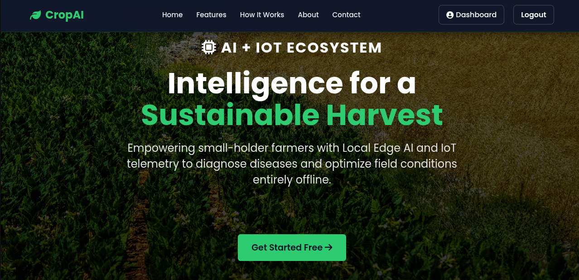This screenshot has height=280, width=579.
Task: Navigate to the Contact link
Action: coord(346,15)
